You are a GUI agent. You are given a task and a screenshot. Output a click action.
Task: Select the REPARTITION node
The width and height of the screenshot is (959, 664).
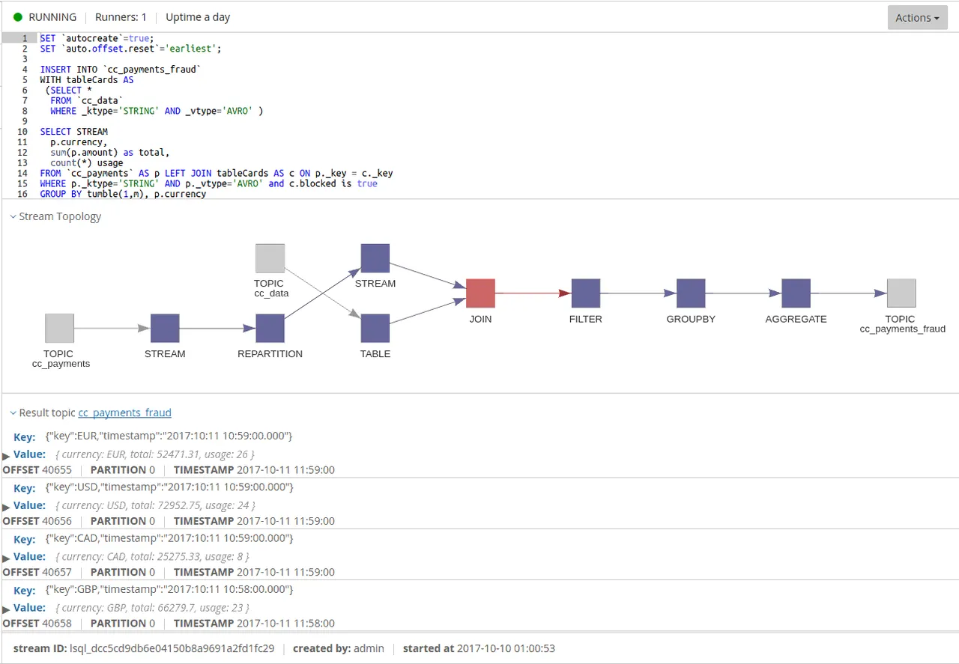[x=270, y=328]
